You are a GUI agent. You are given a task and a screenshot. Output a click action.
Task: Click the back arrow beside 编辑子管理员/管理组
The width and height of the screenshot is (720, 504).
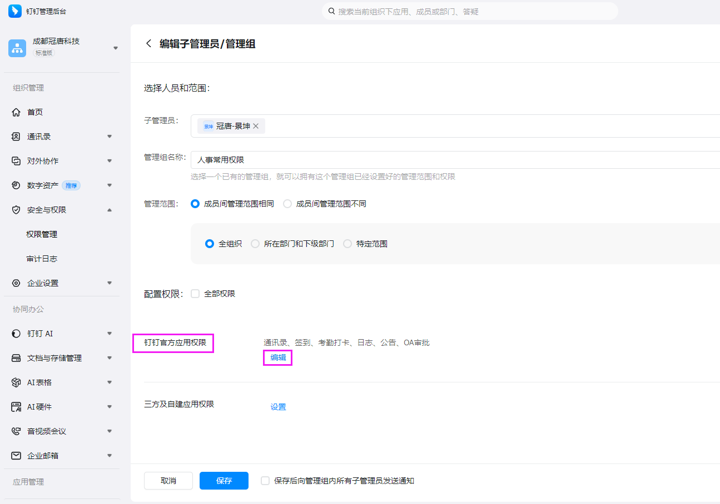pos(148,44)
